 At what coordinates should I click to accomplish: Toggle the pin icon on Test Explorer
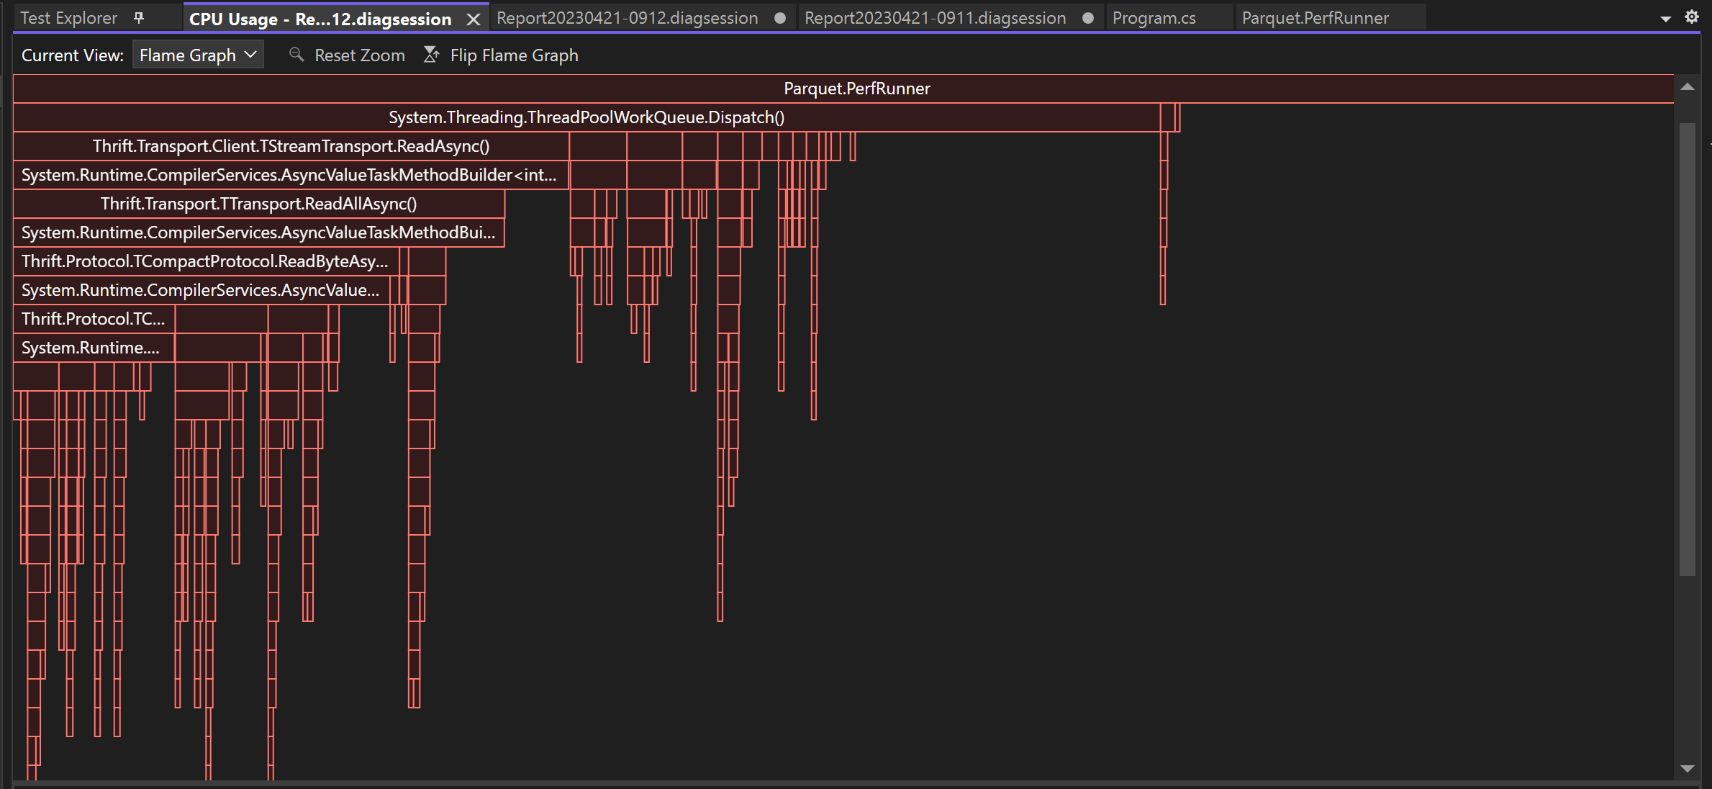click(x=138, y=17)
